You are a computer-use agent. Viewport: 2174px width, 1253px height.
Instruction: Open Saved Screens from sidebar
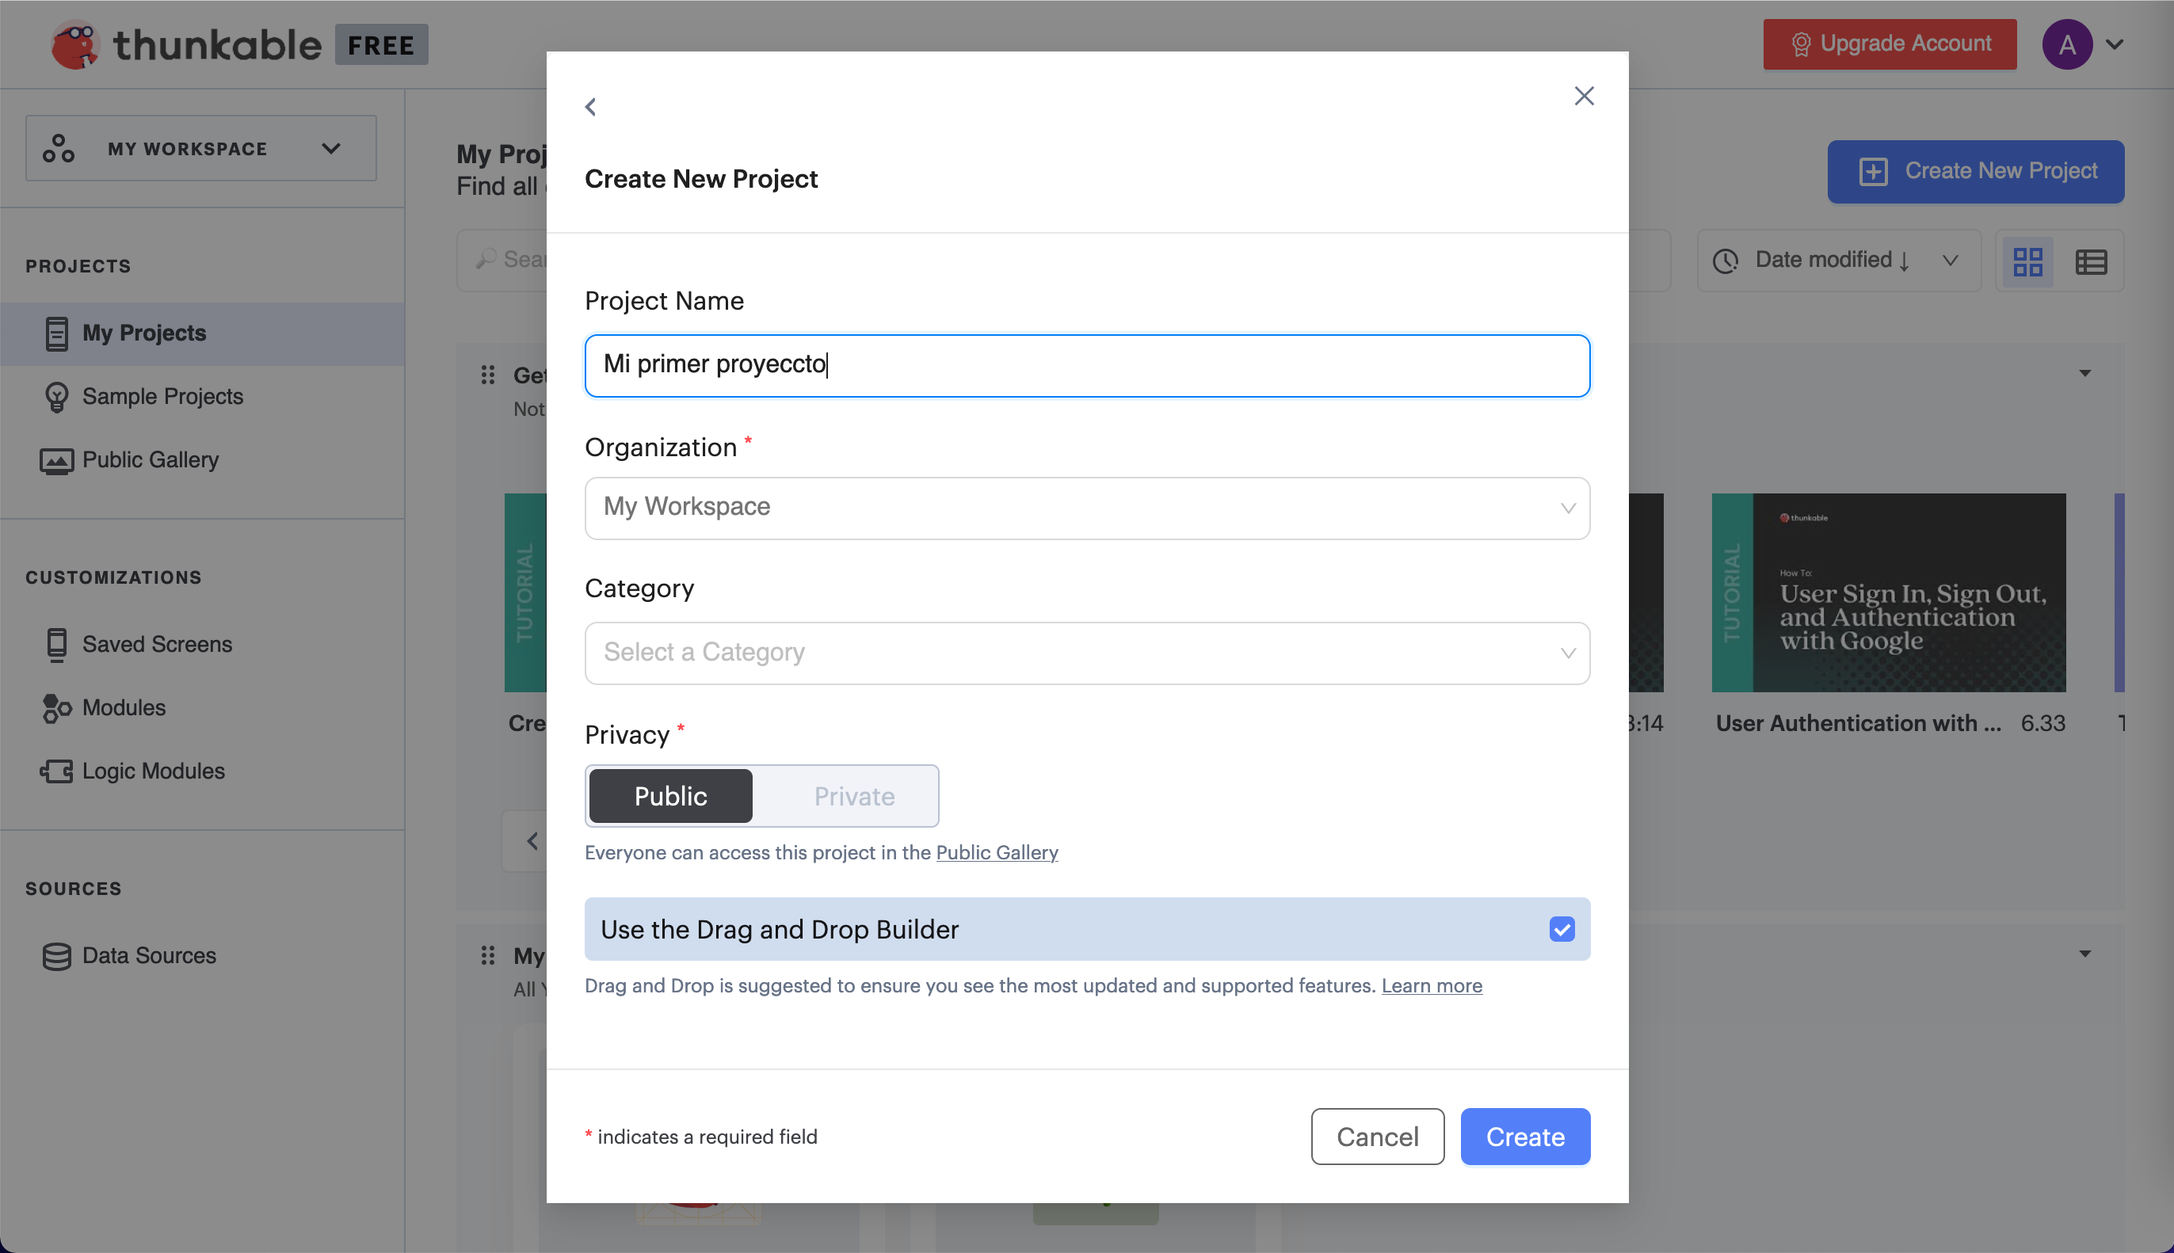157,644
